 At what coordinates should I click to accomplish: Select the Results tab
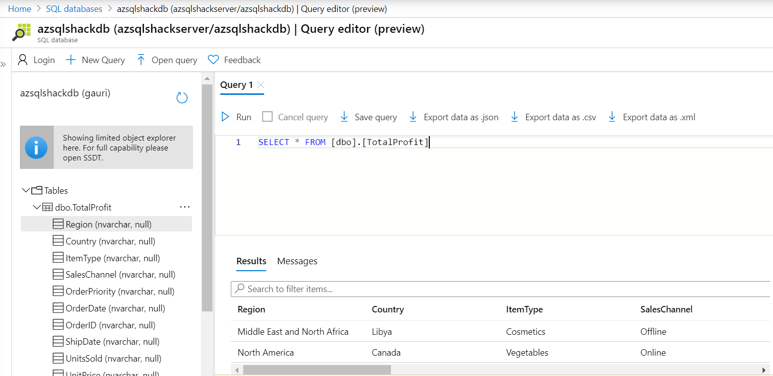(x=251, y=261)
